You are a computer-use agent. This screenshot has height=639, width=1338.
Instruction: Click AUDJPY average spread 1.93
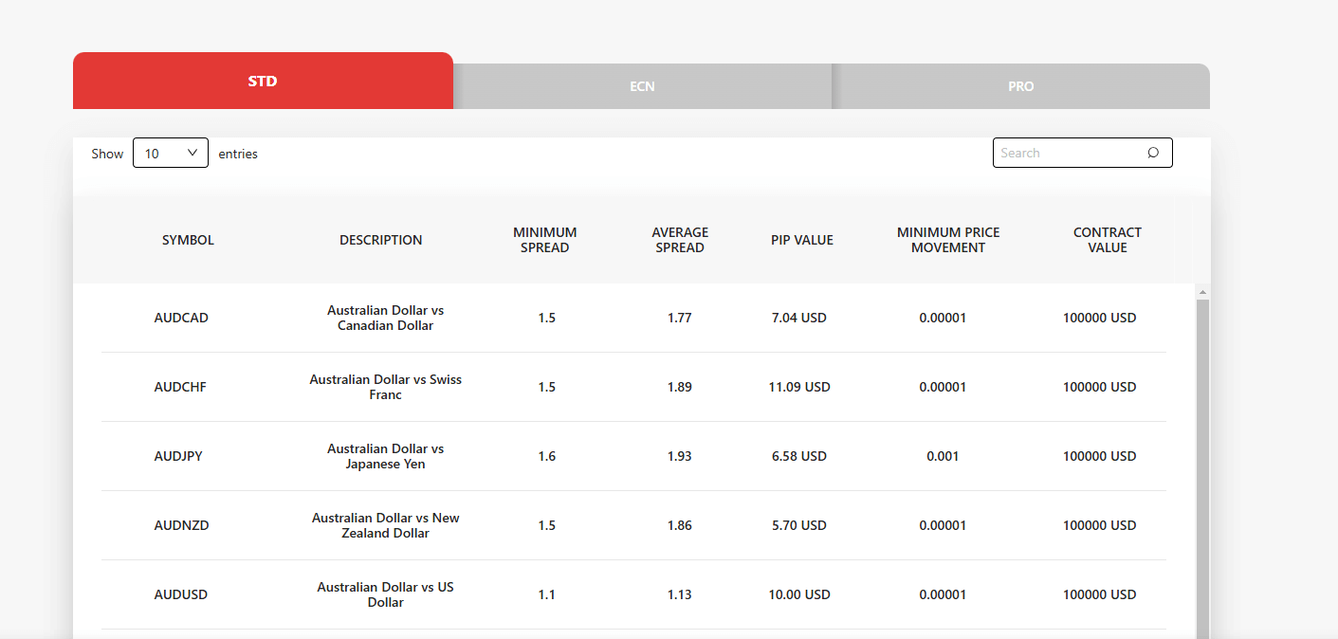tap(680, 456)
